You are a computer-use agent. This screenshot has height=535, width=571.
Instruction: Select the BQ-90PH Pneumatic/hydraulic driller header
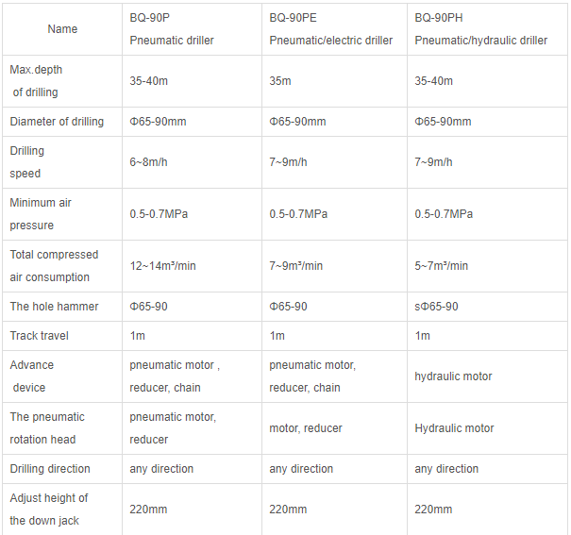pyautogui.click(x=480, y=29)
